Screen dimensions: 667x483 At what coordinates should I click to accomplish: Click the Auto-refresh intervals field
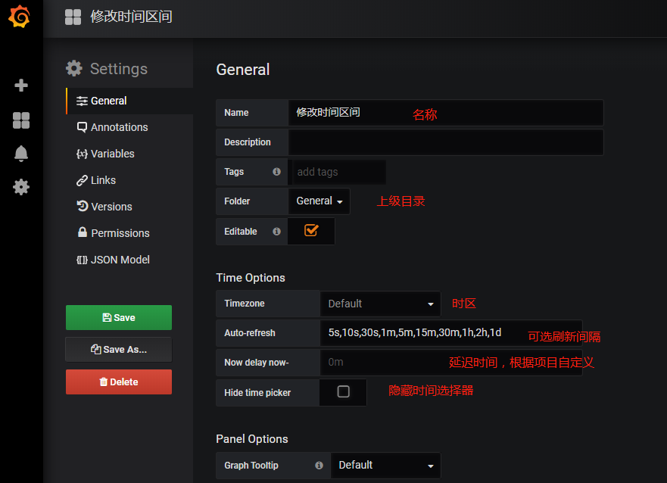pos(451,333)
